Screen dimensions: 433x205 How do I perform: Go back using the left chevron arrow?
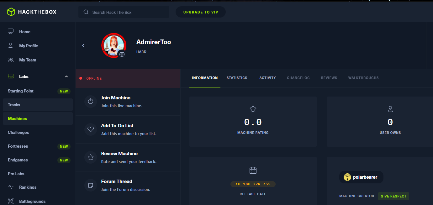(x=83, y=45)
